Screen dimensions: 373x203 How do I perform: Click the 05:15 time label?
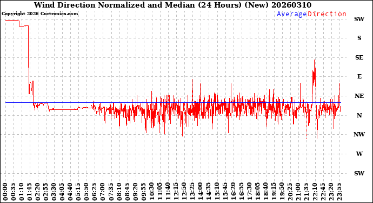click(78, 192)
